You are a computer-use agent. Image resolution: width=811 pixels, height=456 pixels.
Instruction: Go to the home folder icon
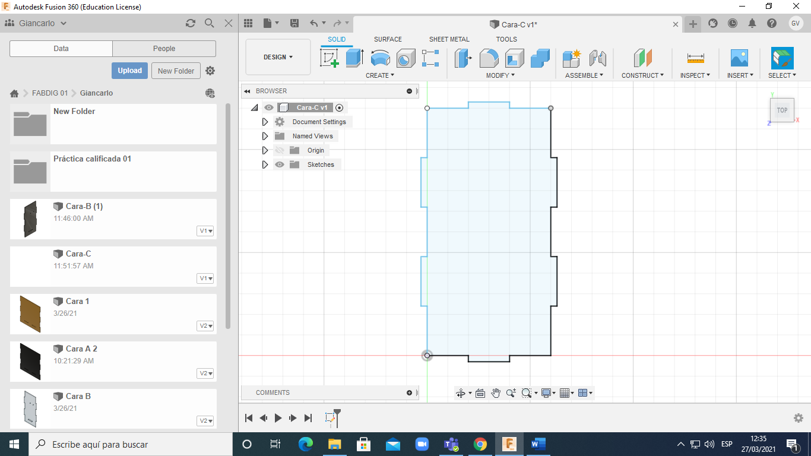point(14,93)
